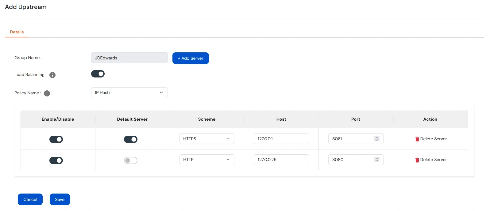Click the Port field showing 8081

click(x=356, y=139)
